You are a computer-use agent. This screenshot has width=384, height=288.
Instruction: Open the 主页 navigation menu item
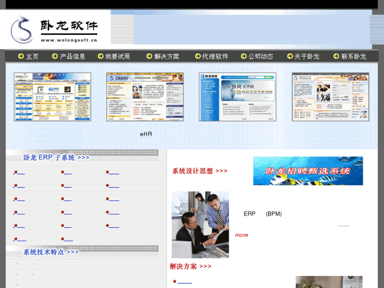click(x=32, y=57)
